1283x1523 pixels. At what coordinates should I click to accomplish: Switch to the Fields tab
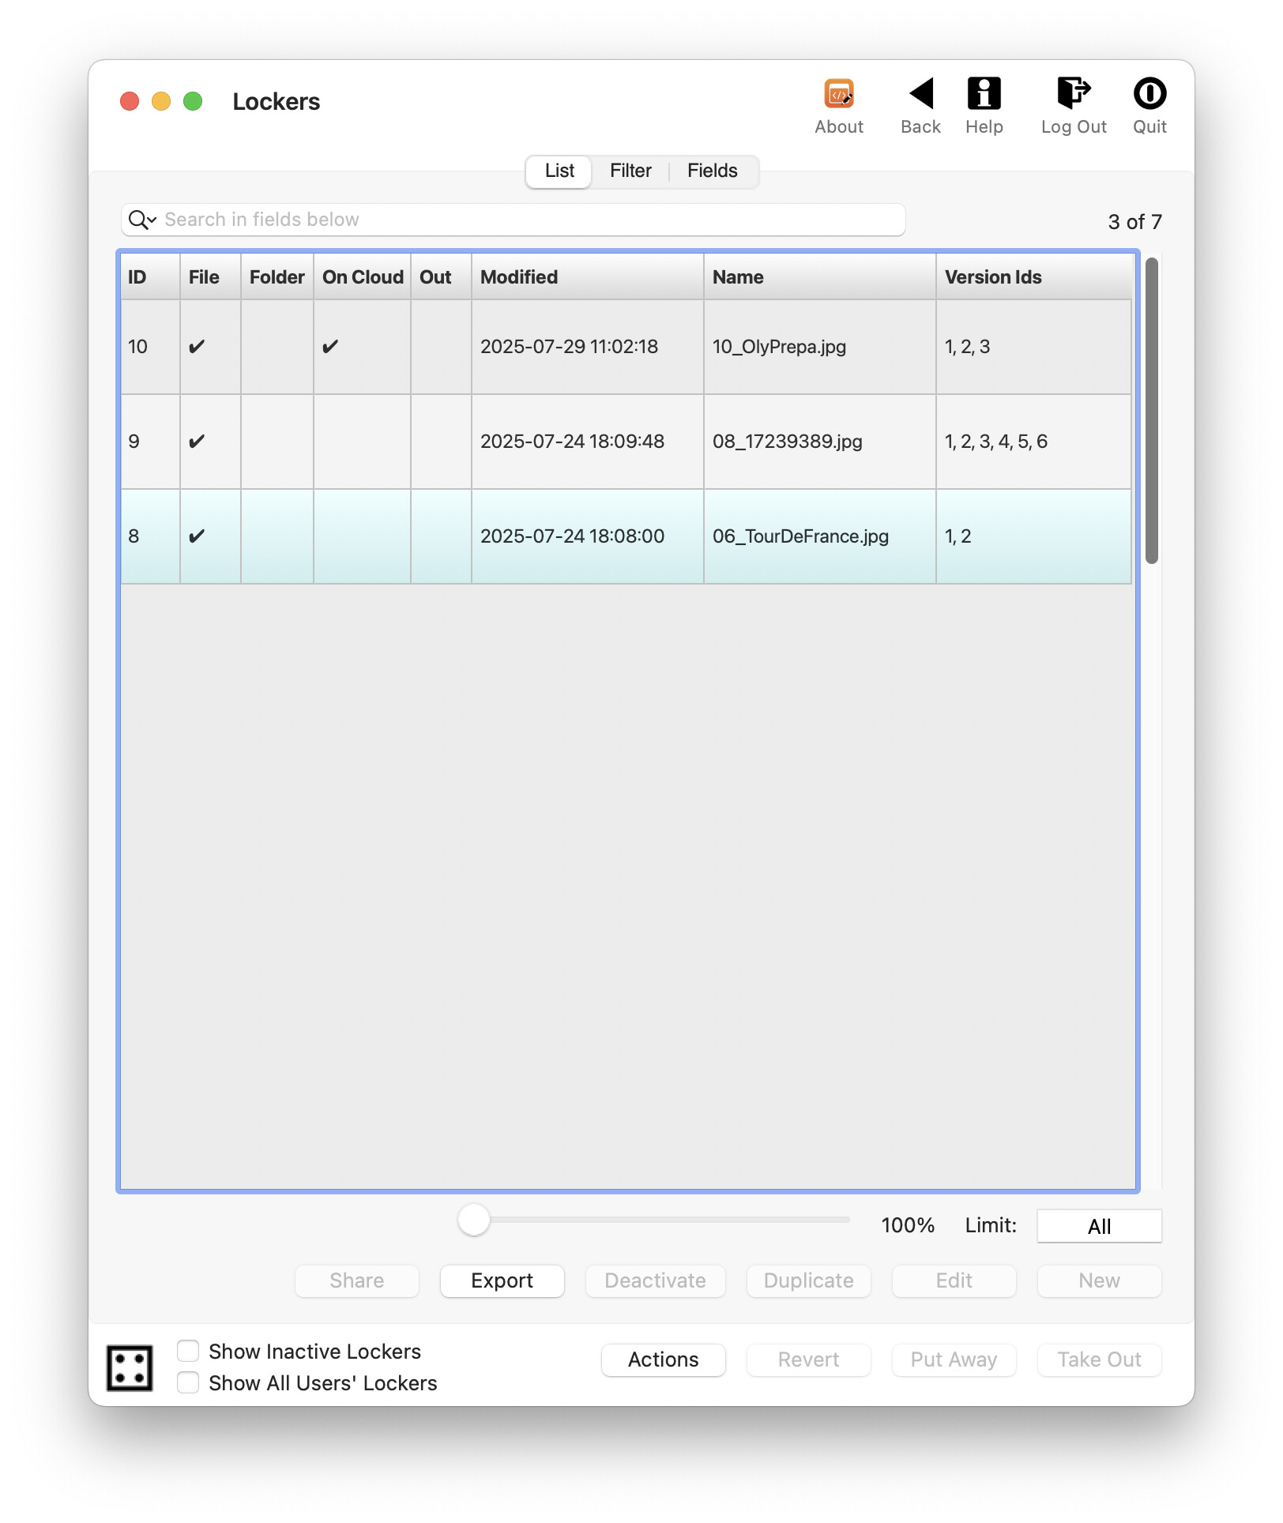[x=712, y=171]
